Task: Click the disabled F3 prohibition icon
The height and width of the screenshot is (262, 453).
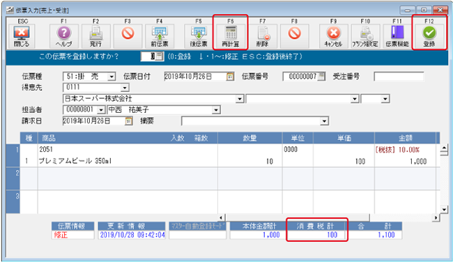Action: point(128,36)
